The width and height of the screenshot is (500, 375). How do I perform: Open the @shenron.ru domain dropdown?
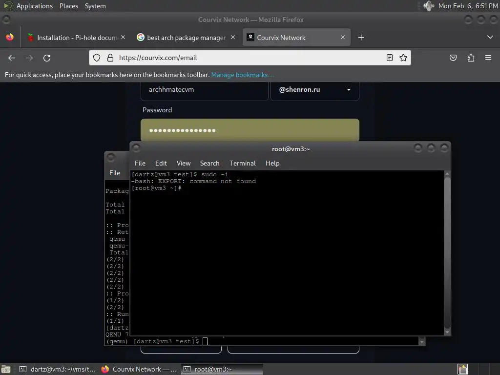[315, 90]
